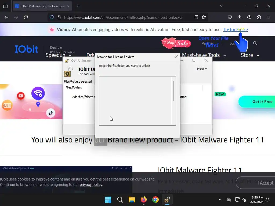The height and width of the screenshot is (206, 275).
Task: Click the IObit site search magnifier
Action: pyautogui.click(x=255, y=43)
